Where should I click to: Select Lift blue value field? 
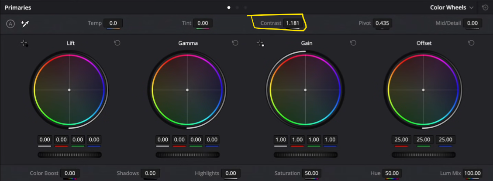94,140
